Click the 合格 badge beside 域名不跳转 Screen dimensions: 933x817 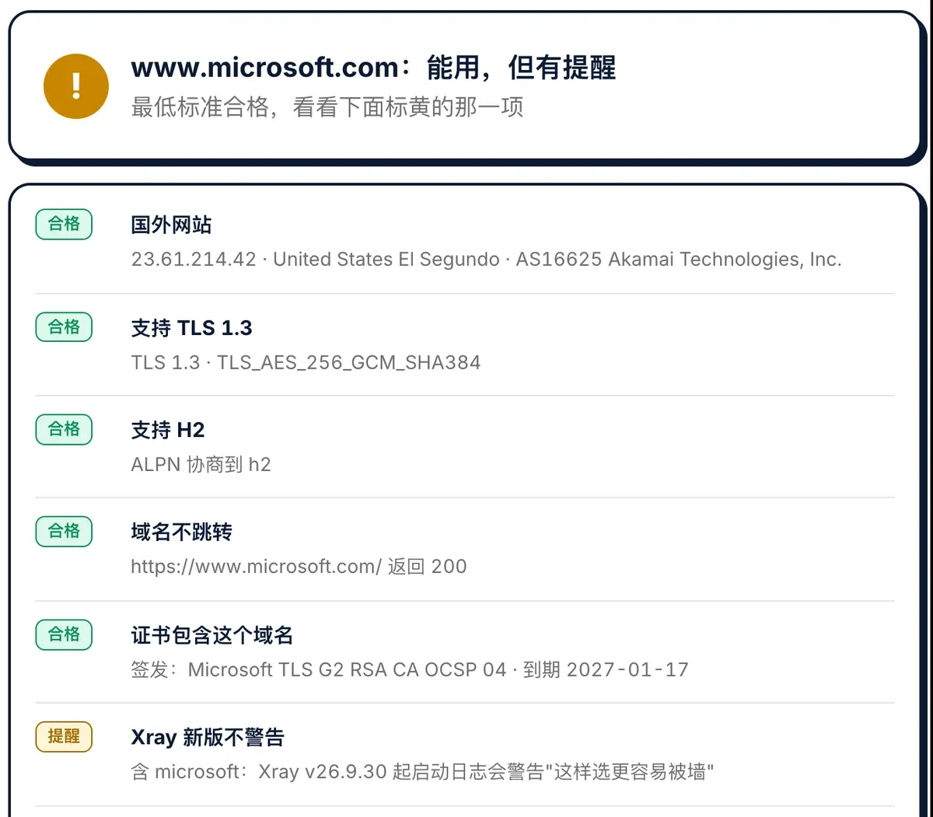click(x=64, y=531)
